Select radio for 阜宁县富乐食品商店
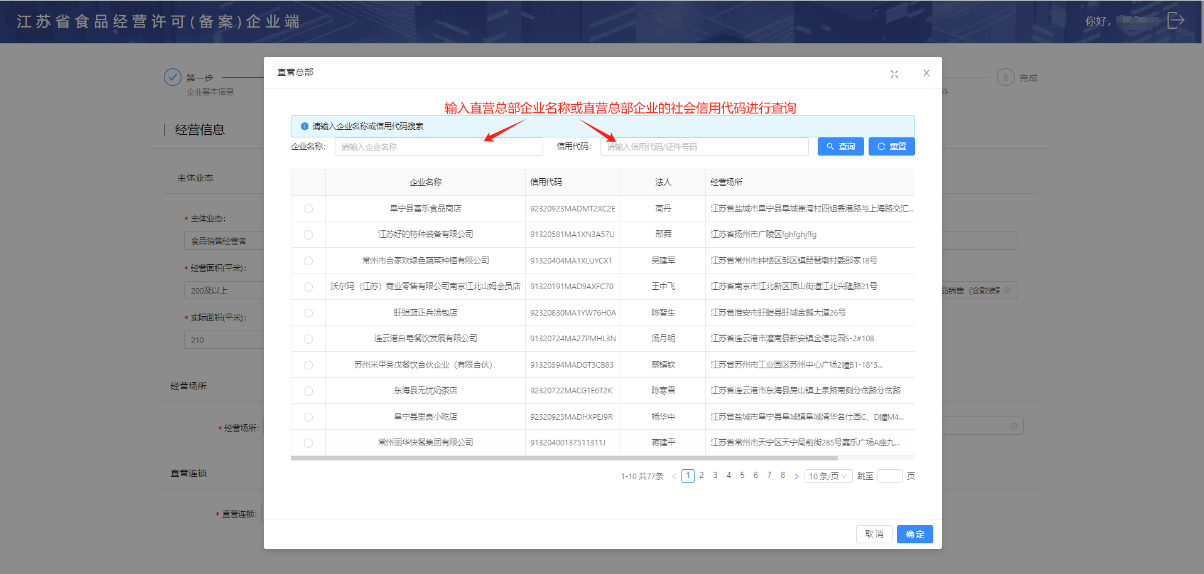This screenshot has height=574, width=1204. [x=308, y=209]
